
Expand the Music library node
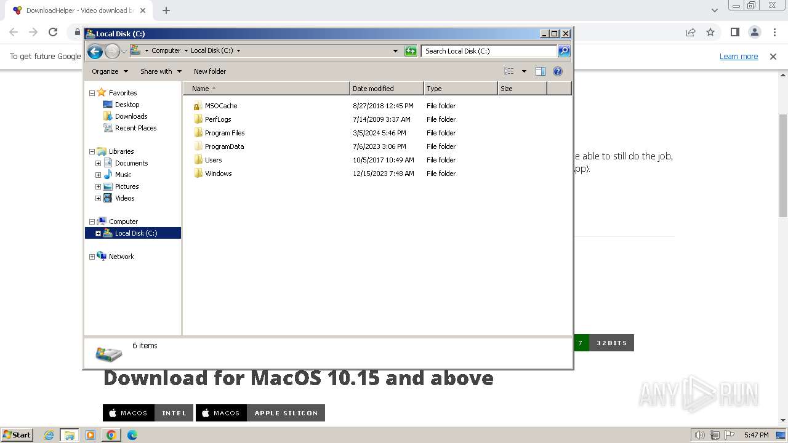(x=98, y=175)
